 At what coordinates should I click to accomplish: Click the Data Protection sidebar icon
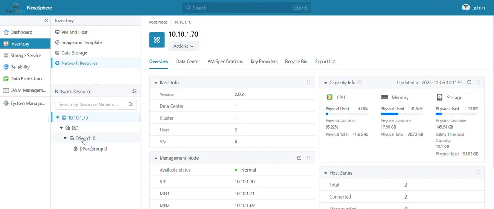pyautogui.click(x=5, y=78)
